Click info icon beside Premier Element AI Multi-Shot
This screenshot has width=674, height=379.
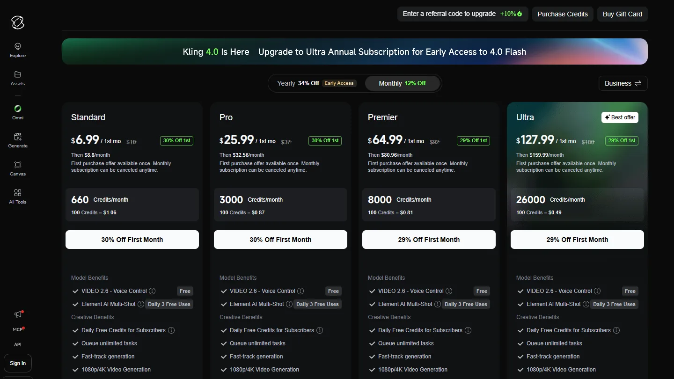coord(438,304)
